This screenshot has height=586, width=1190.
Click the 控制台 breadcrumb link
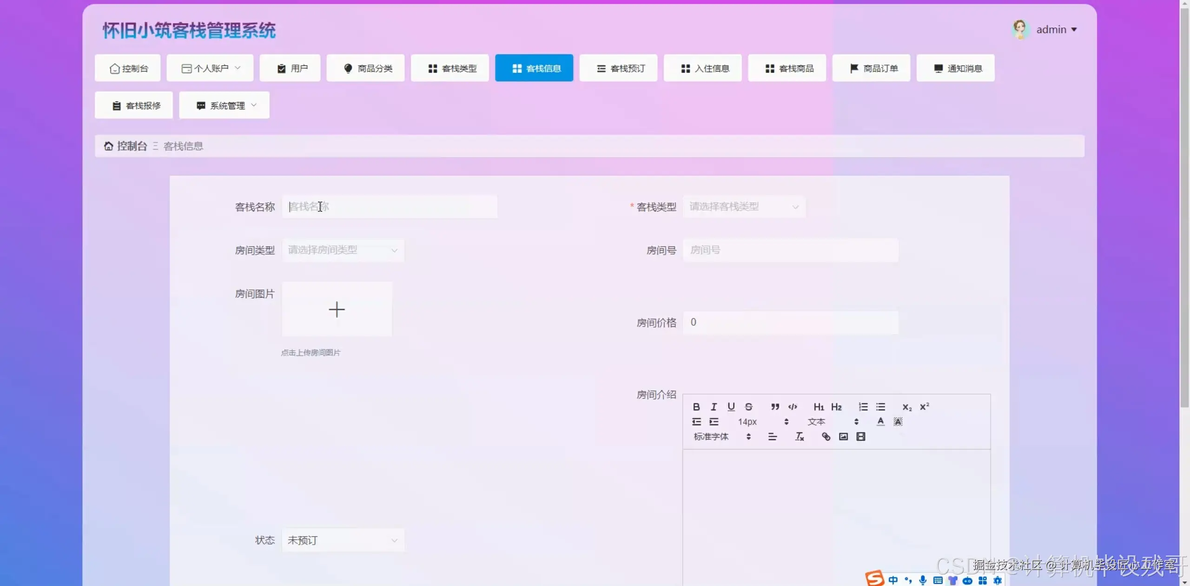[131, 145]
